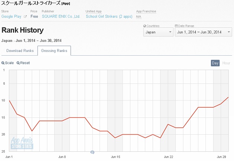This screenshot has height=161, width=234.
Task: Click the Jun 1 axis label
Action: point(9,157)
